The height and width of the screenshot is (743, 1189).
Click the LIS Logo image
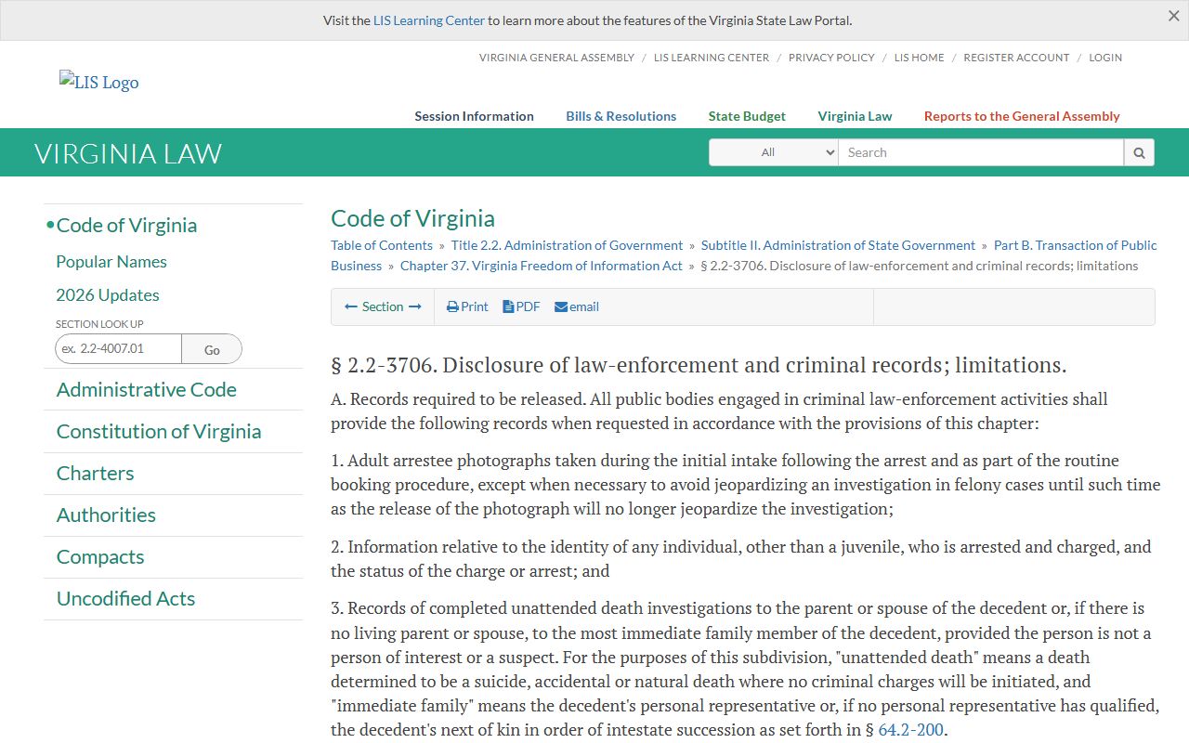pyautogui.click(x=99, y=82)
